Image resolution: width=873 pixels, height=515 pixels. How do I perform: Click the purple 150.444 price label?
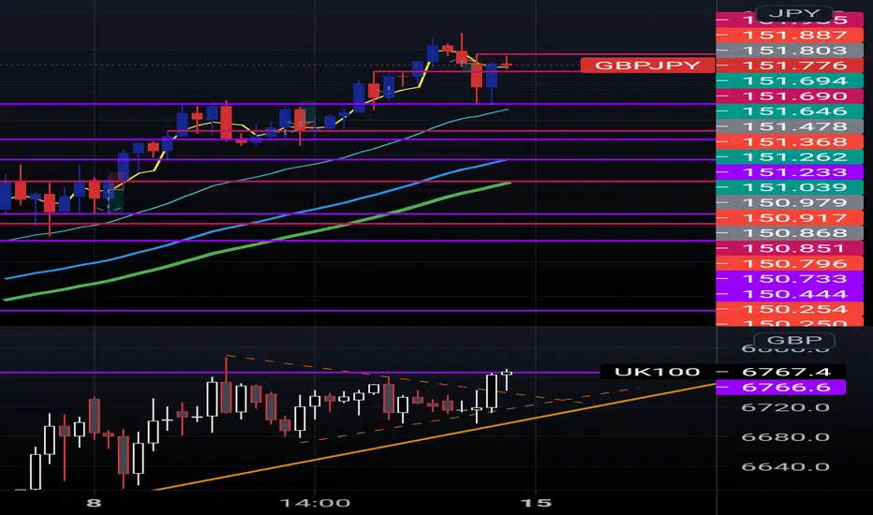click(790, 293)
